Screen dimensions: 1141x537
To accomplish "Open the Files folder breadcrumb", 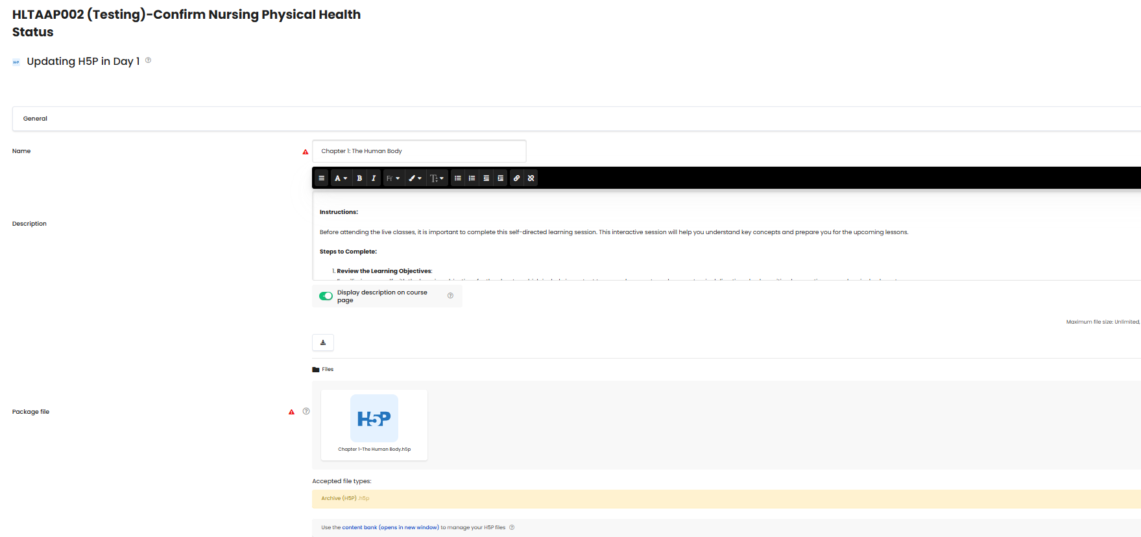I will tap(328, 370).
